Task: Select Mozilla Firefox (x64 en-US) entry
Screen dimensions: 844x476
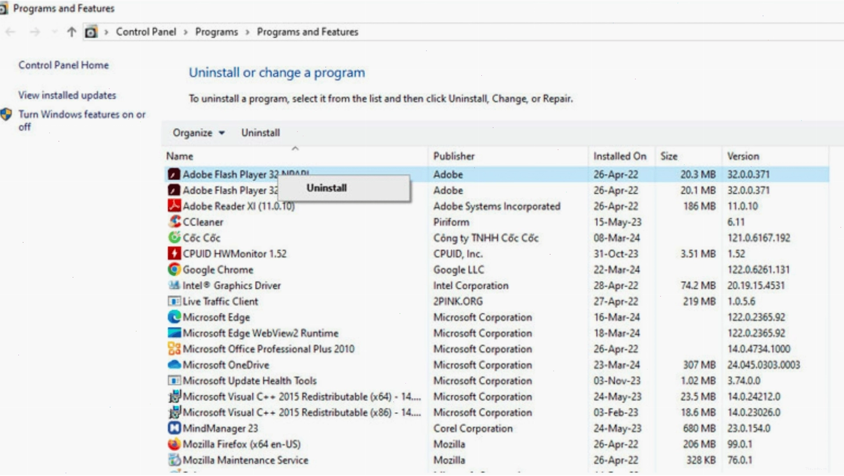Action: [x=242, y=444]
